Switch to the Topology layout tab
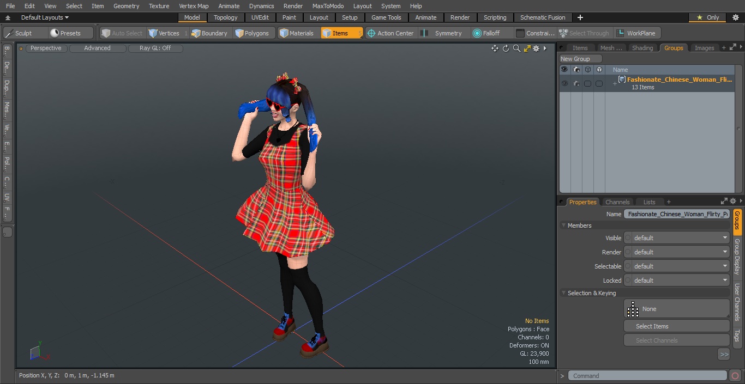The height and width of the screenshot is (384, 745). pyautogui.click(x=226, y=17)
